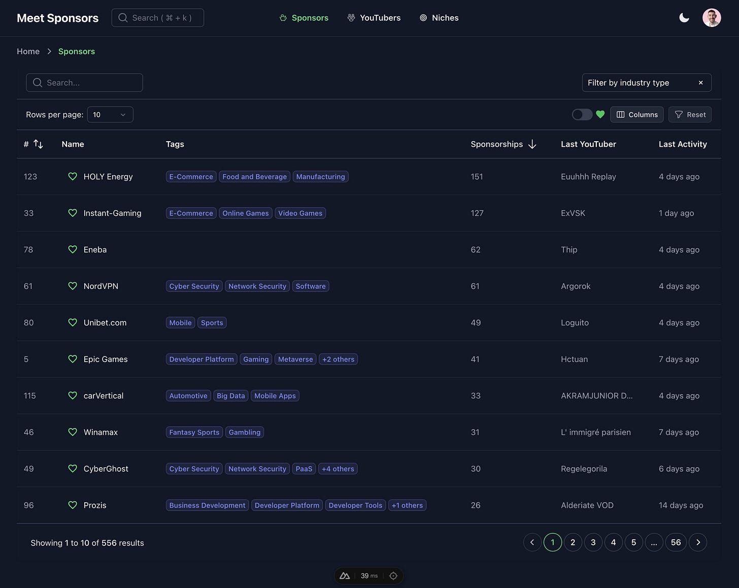
Task: Click 'Manufacturing' tag
Action: (x=320, y=176)
